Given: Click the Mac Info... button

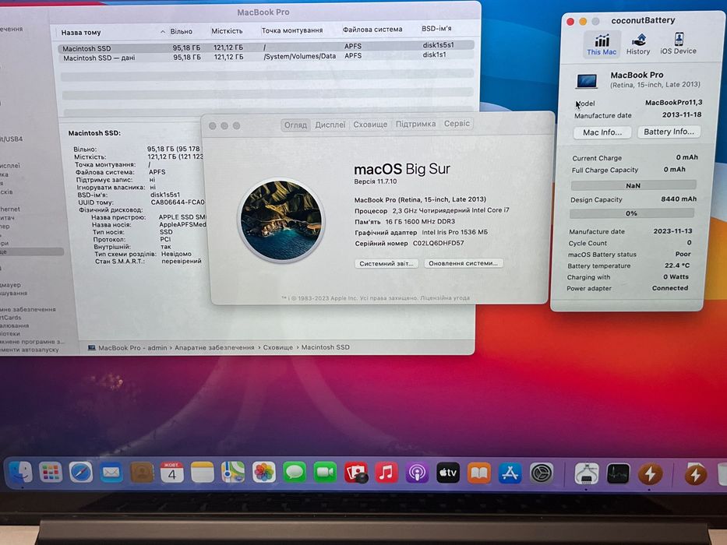Looking at the screenshot, I should (x=602, y=132).
